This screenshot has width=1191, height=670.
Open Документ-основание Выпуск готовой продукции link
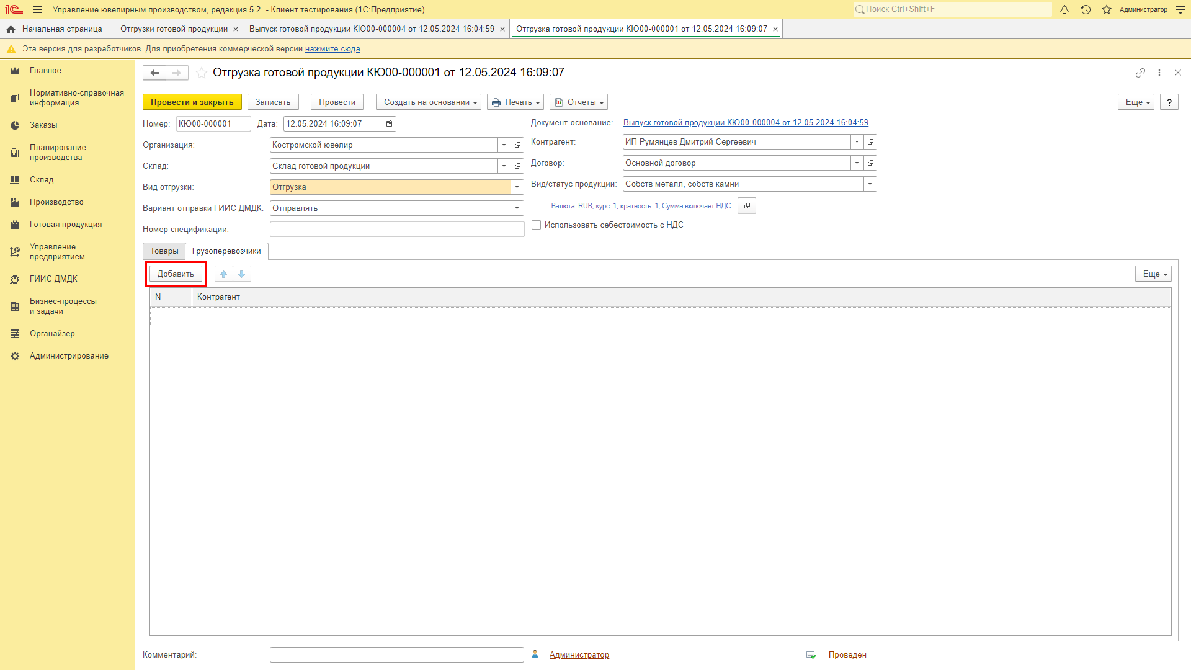click(x=746, y=123)
